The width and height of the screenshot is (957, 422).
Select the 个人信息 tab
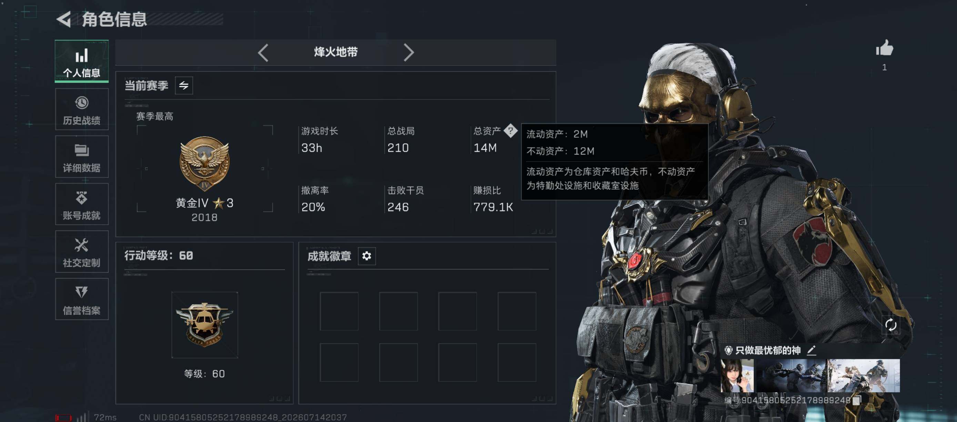82,61
